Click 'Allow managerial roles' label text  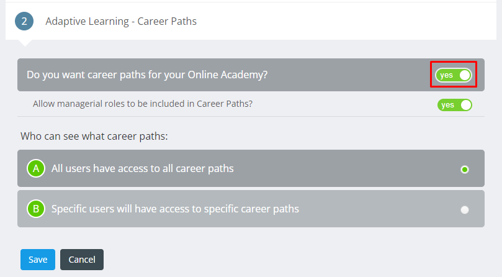(143, 104)
